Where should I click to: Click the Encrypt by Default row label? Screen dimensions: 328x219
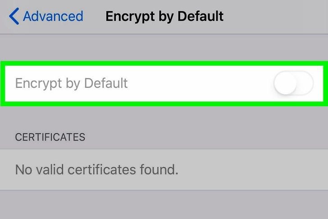[71, 84]
